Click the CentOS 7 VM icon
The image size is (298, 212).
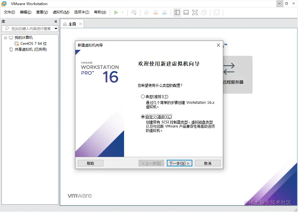[17, 44]
